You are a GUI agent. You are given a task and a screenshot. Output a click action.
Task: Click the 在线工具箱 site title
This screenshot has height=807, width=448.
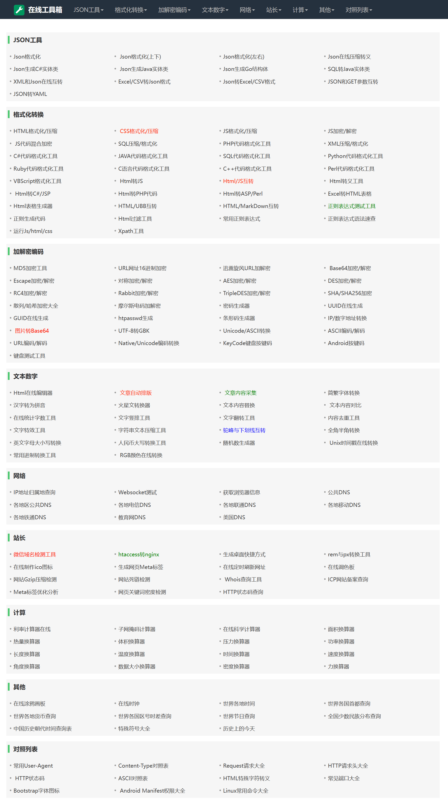tap(45, 10)
